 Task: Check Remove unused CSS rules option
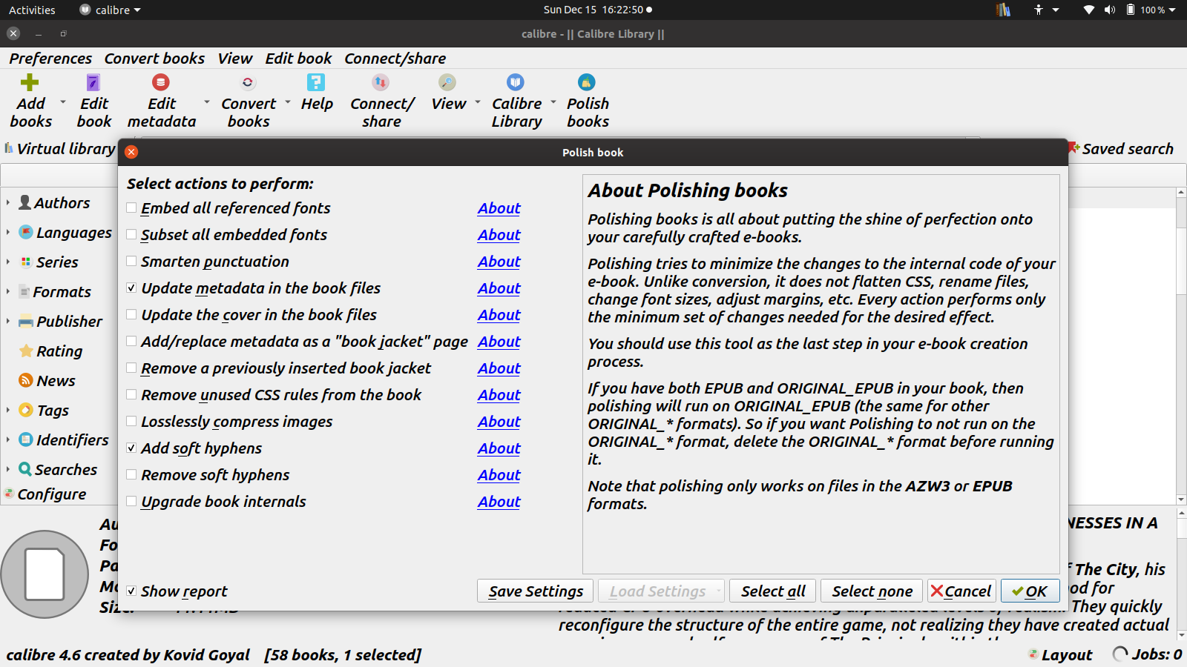(131, 395)
